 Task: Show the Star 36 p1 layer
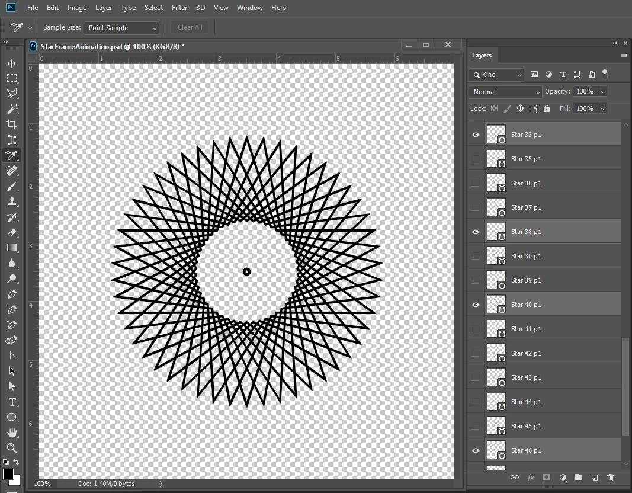[476, 183]
